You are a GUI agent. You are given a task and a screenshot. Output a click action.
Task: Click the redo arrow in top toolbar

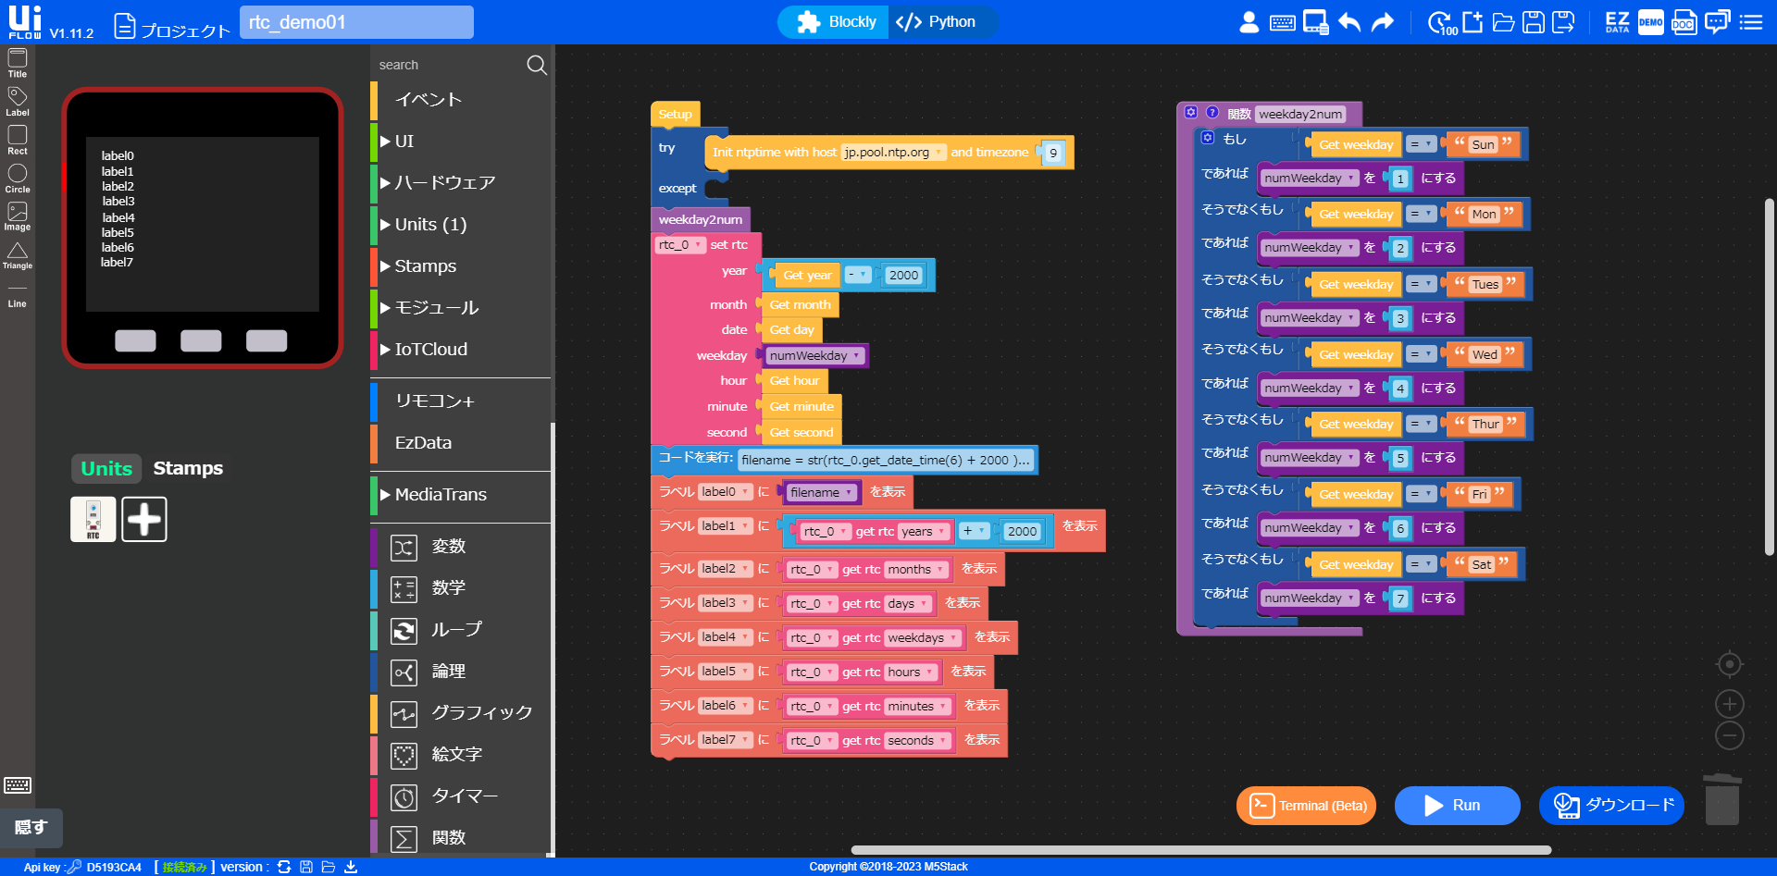click(1382, 22)
